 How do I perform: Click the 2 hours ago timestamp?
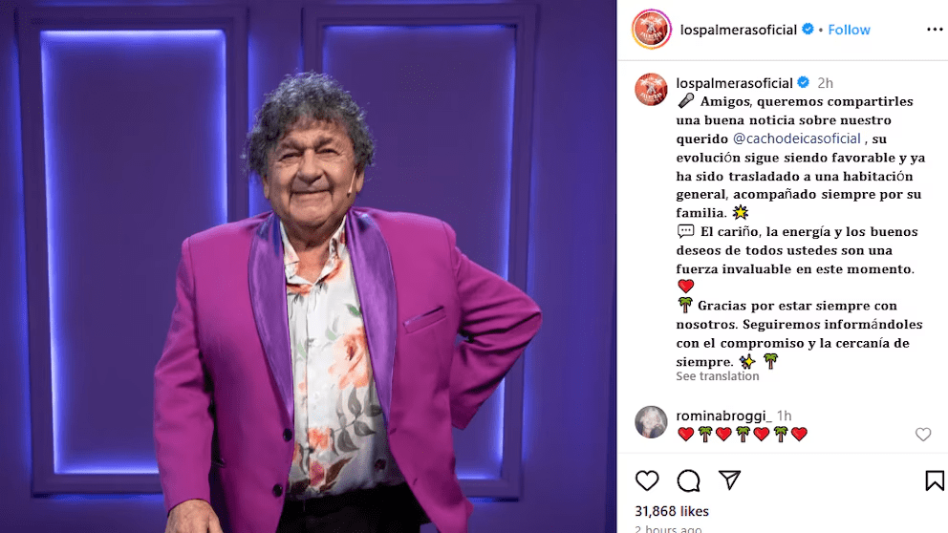668,529
